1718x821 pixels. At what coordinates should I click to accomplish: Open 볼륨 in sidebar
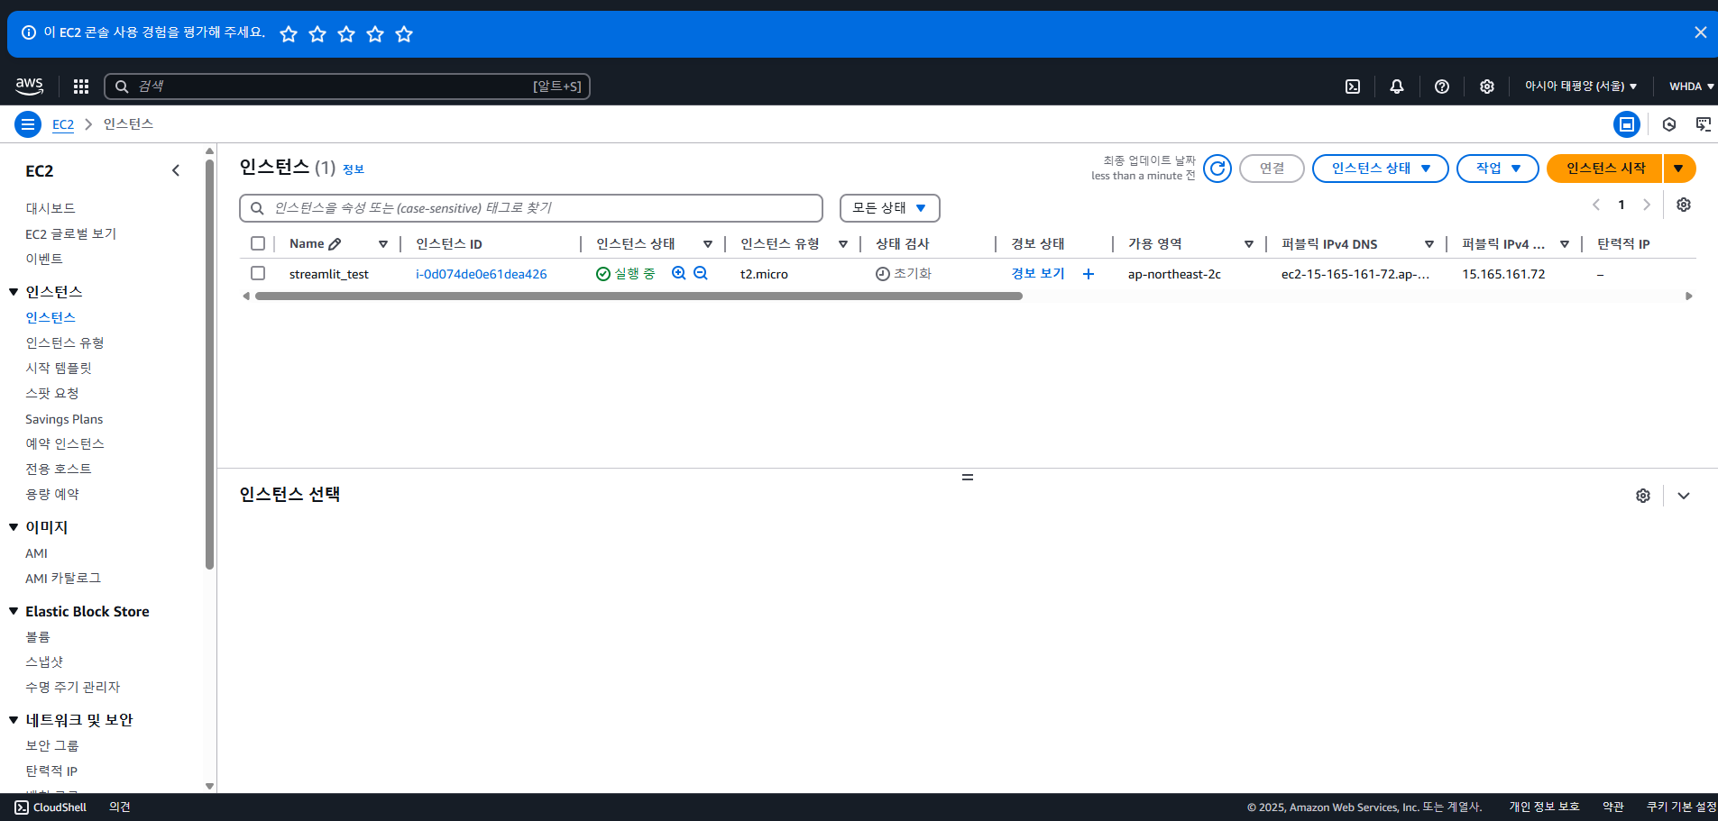(38, 636)
